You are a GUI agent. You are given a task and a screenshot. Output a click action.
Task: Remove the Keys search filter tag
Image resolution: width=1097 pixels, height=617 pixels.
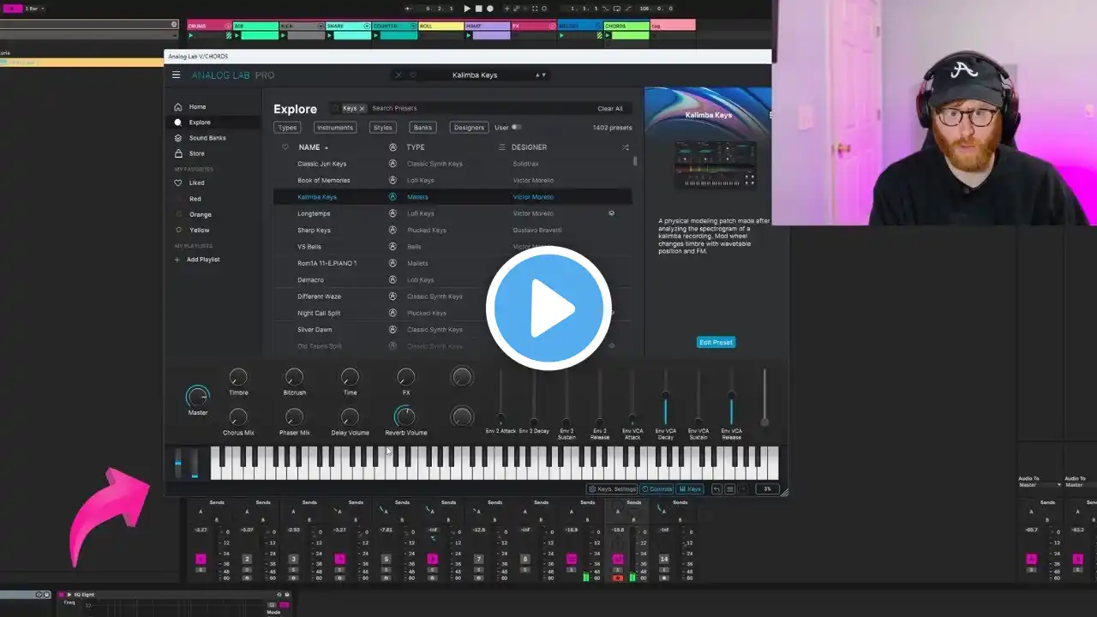pyautogui.click(x=362, y=109)
